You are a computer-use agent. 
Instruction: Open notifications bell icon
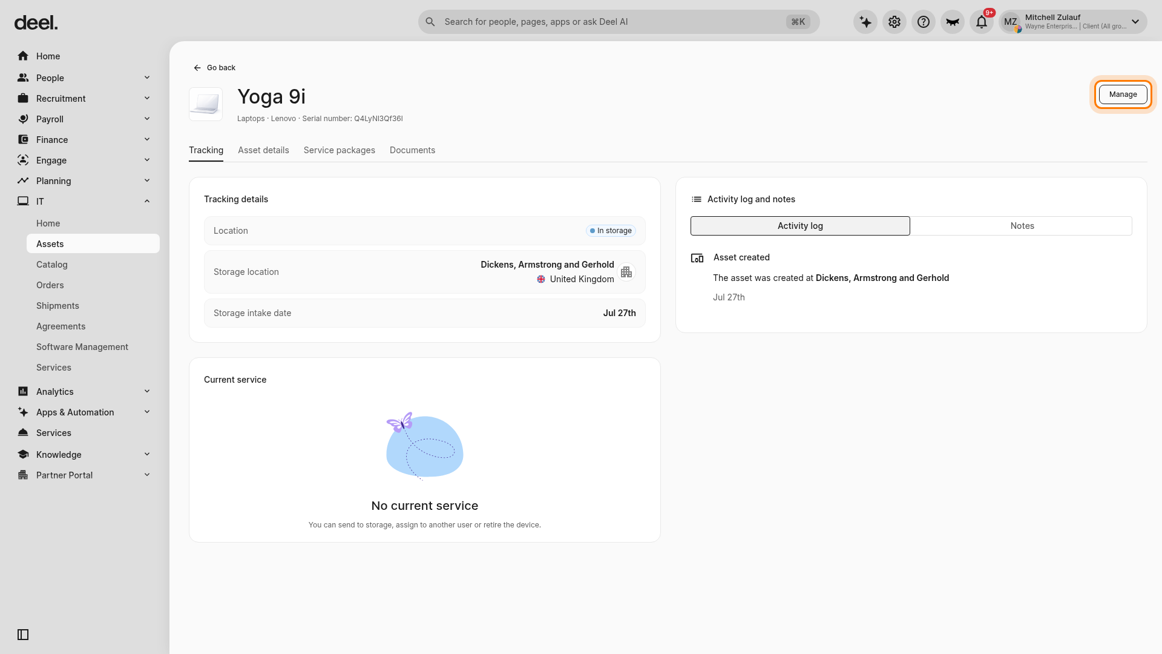tap(982, 22)
